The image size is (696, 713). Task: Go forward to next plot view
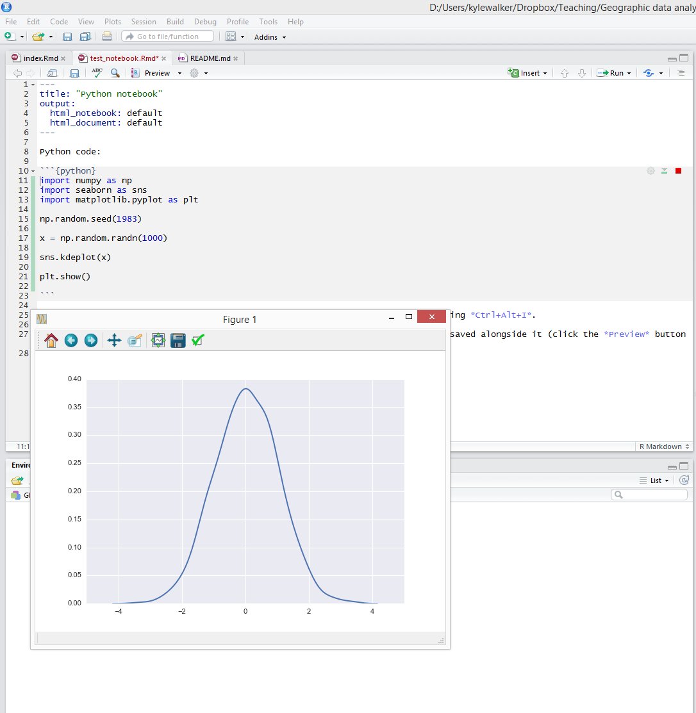tap(91, 340)
